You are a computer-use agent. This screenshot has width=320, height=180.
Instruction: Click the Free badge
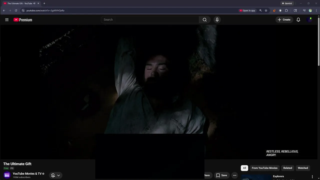(x=6, y=168)
